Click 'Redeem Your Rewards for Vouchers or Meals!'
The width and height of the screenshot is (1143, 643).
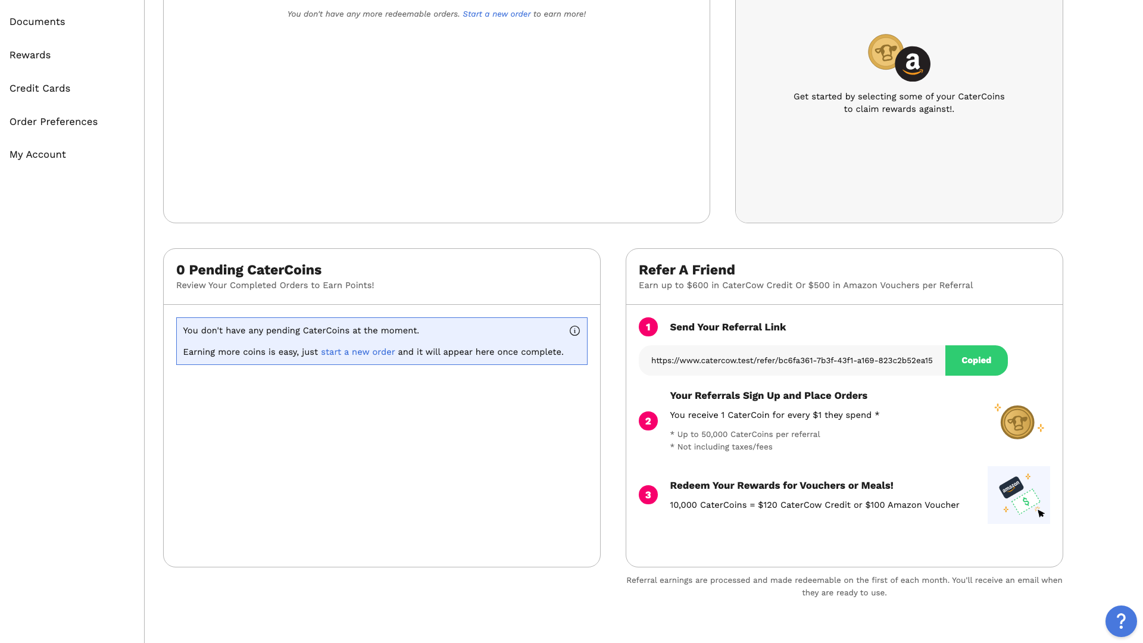click(x=782, y=485)
